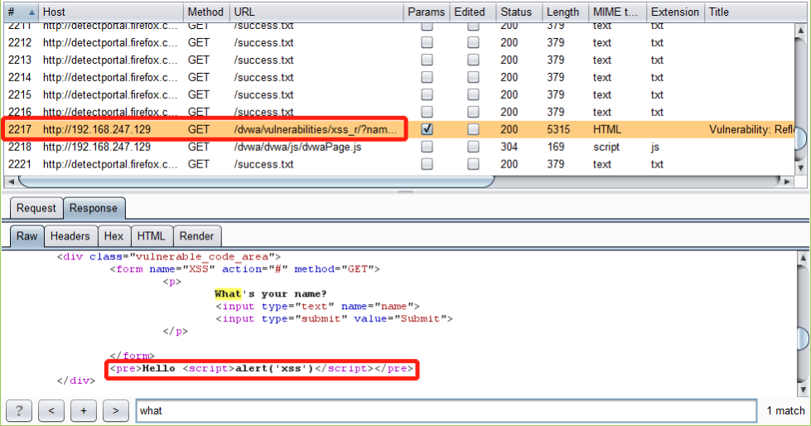Click the '1 match' search result label
Image resolution: width=811 pixels, height=426 pixels.
click(x=785, y=411)
